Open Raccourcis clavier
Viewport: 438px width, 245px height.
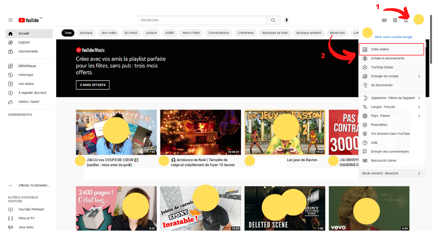pyautogui.click(x=392, y=161)
